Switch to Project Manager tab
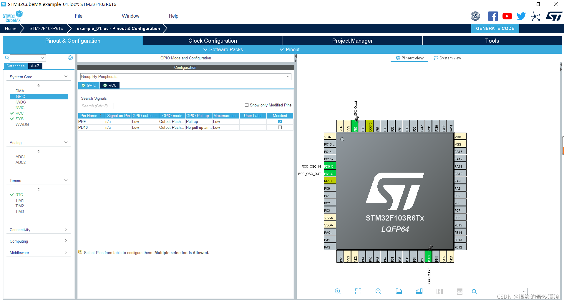The image size is (564, 302). click(x=352, y=41)
